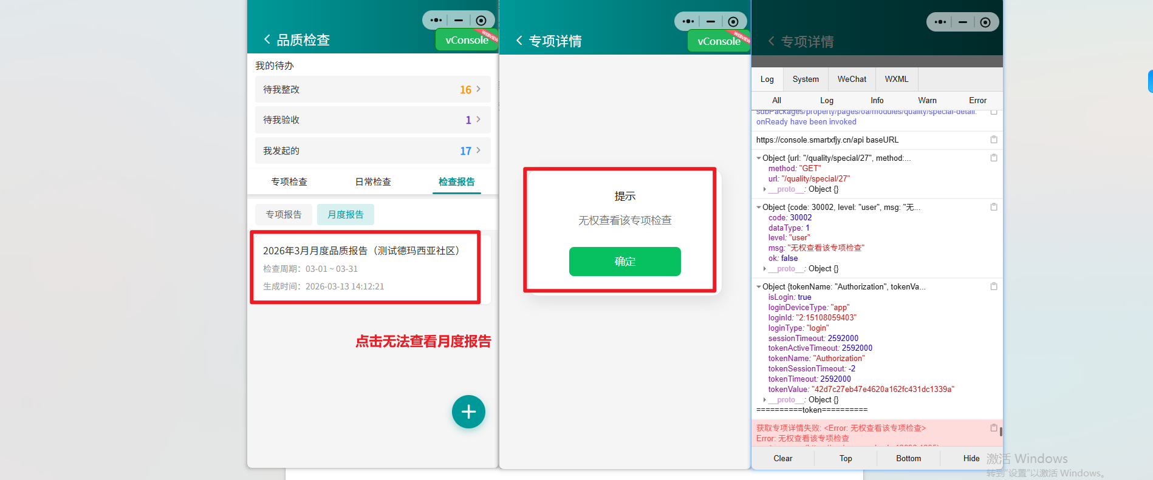Copy the red 获取专项详情失败 error log
Screen dimensions: 1153x480
[x=994, y=428]
